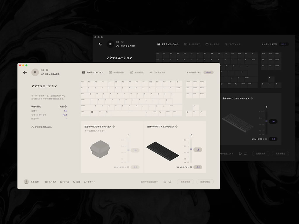Open サポート support chat
Viewport: 299px width, 224px height.
89,182
